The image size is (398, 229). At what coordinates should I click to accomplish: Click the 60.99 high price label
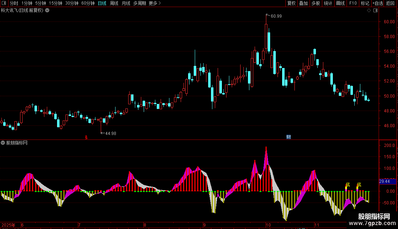tap(276, 16)
